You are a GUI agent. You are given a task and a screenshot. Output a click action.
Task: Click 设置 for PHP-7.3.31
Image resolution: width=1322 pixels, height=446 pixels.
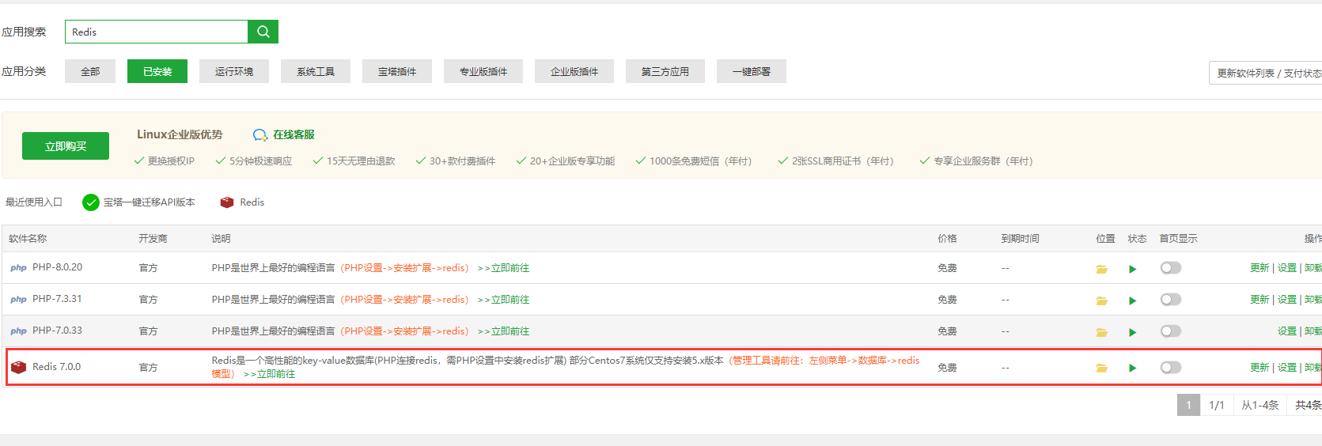1287,300
